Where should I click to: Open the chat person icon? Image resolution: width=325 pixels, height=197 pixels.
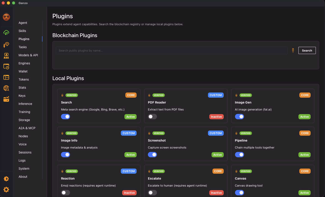(6, 45)
